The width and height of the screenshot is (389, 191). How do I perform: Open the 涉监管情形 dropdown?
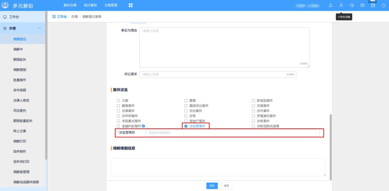tap(232, 133)
